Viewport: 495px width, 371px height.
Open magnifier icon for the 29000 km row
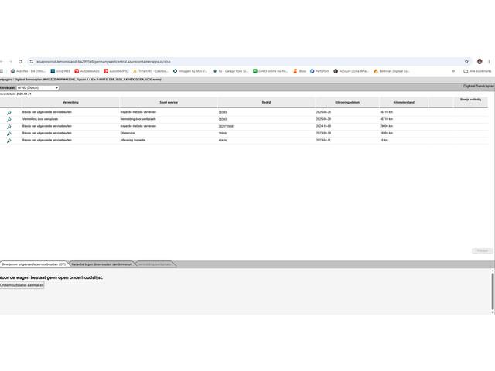tap(9, 127)
